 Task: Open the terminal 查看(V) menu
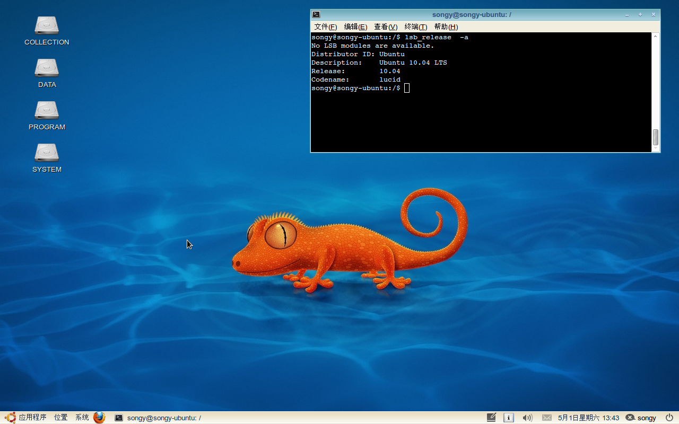point(386,27)
